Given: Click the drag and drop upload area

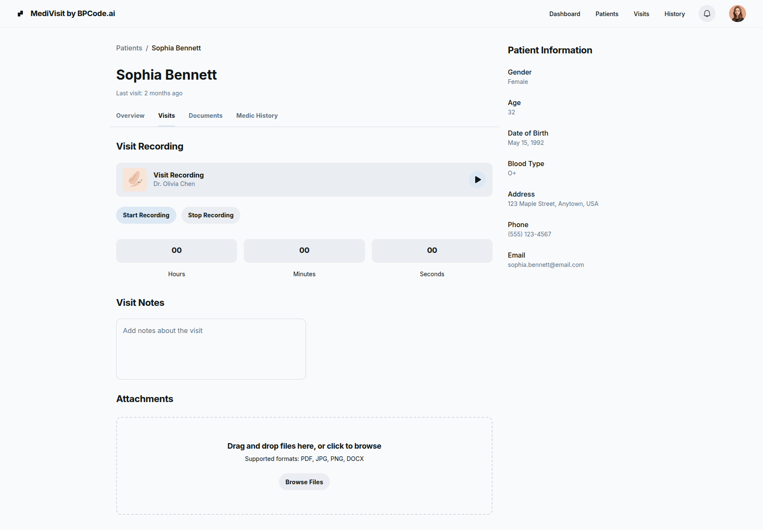Looking at the screenshot, I should (x=304, y=432).
